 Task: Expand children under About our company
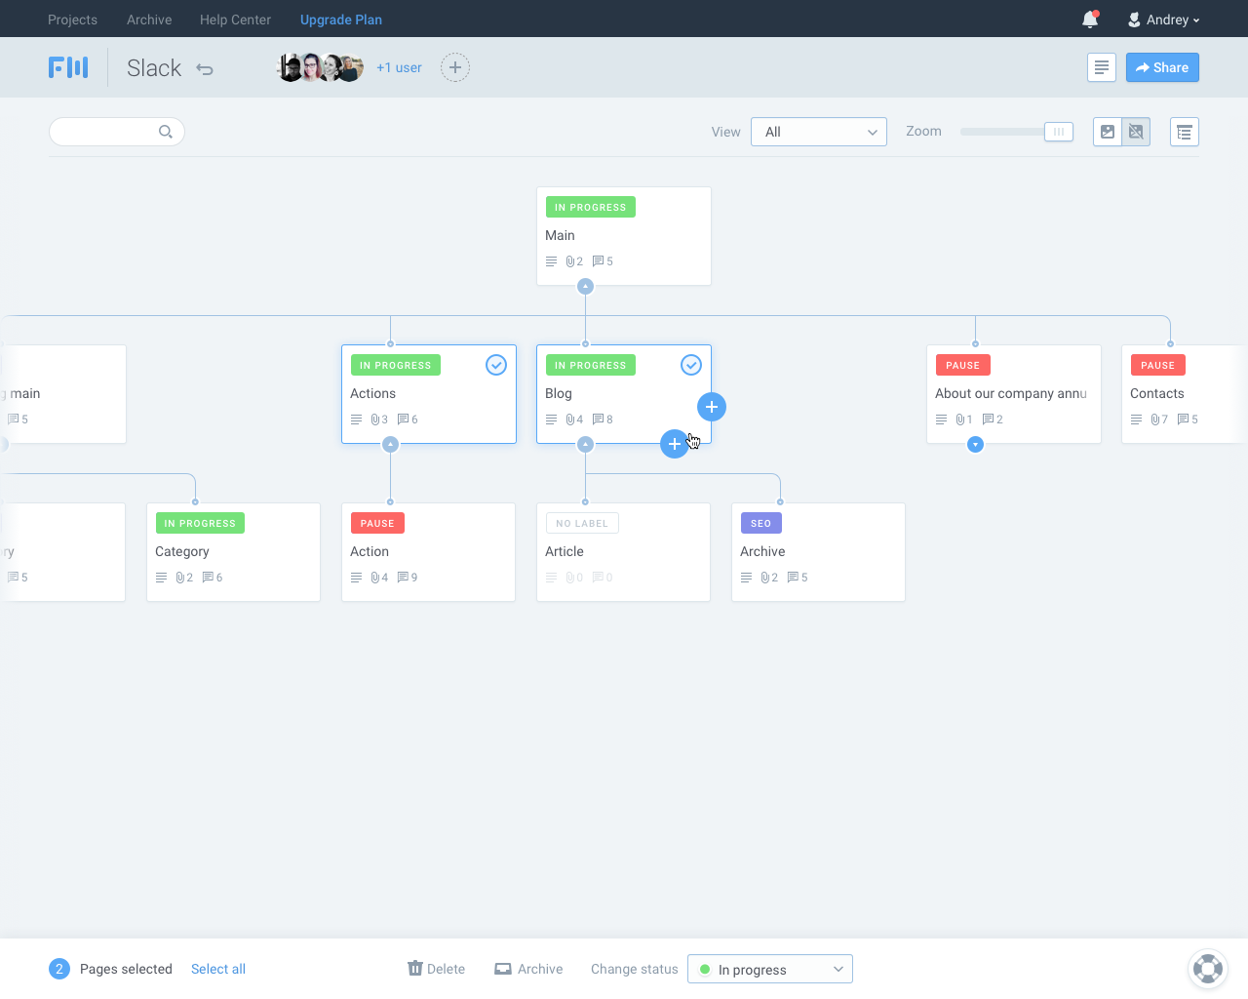tap(975, 444)
